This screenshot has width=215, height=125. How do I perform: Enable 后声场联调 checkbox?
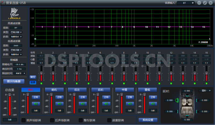(x=52, y=120)
